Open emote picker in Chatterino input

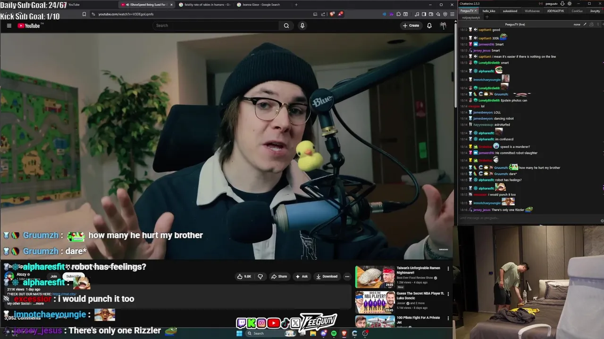point(602,220)
